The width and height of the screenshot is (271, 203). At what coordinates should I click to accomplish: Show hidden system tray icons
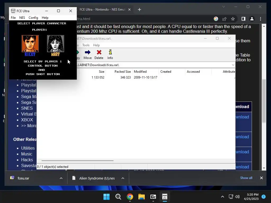[223, 197]
